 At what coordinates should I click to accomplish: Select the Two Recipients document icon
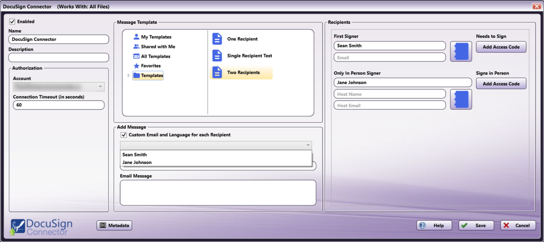217,72
